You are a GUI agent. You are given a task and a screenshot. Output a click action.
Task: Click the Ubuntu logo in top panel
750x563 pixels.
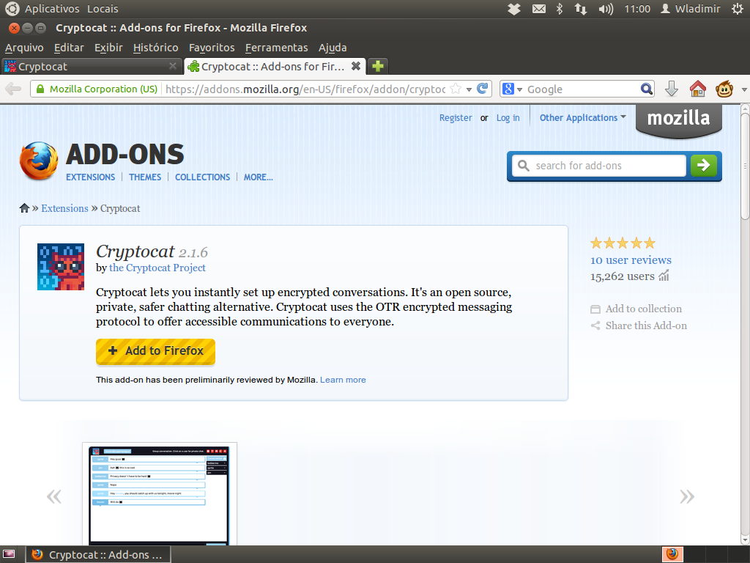coord(12,9)
